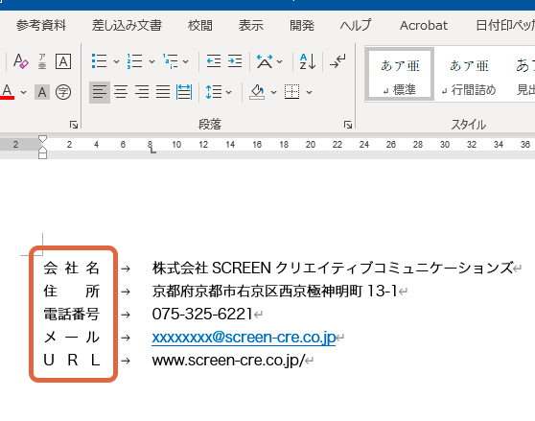Open the font color dropdown arrow
The image size is (535, 421).
click(24, 92)
